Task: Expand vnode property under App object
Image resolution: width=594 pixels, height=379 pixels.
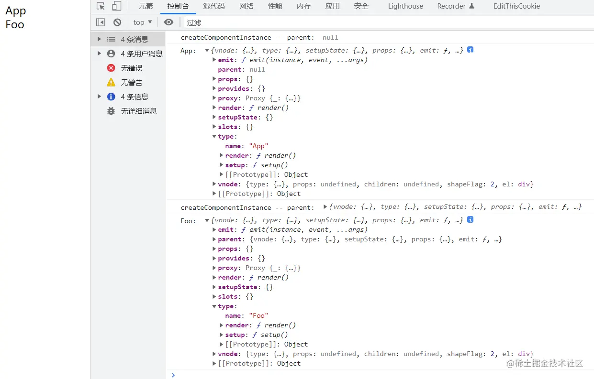Action: 214,184
